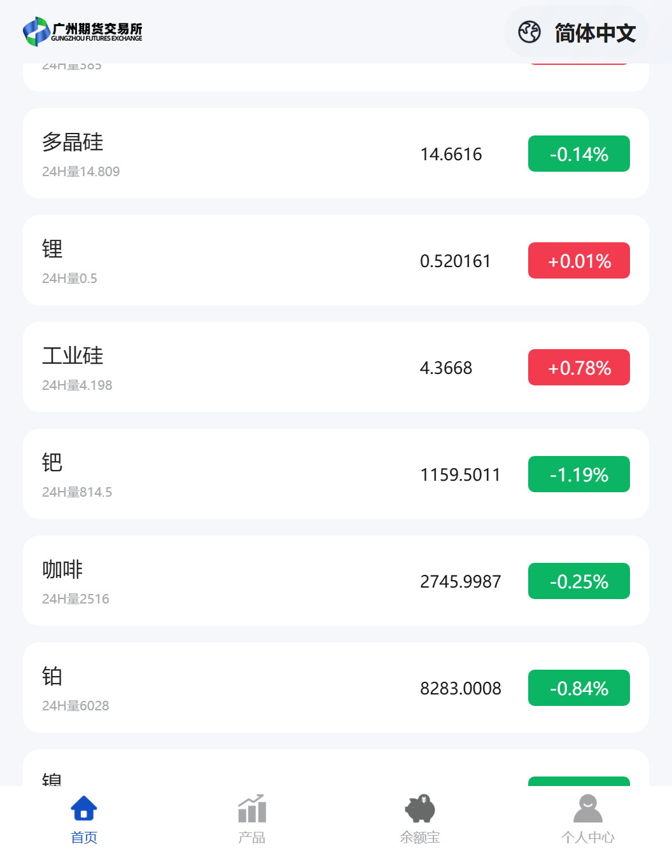Click the globe language icon
The width and height of the screenshot is (672, 856).
(529, 32)
